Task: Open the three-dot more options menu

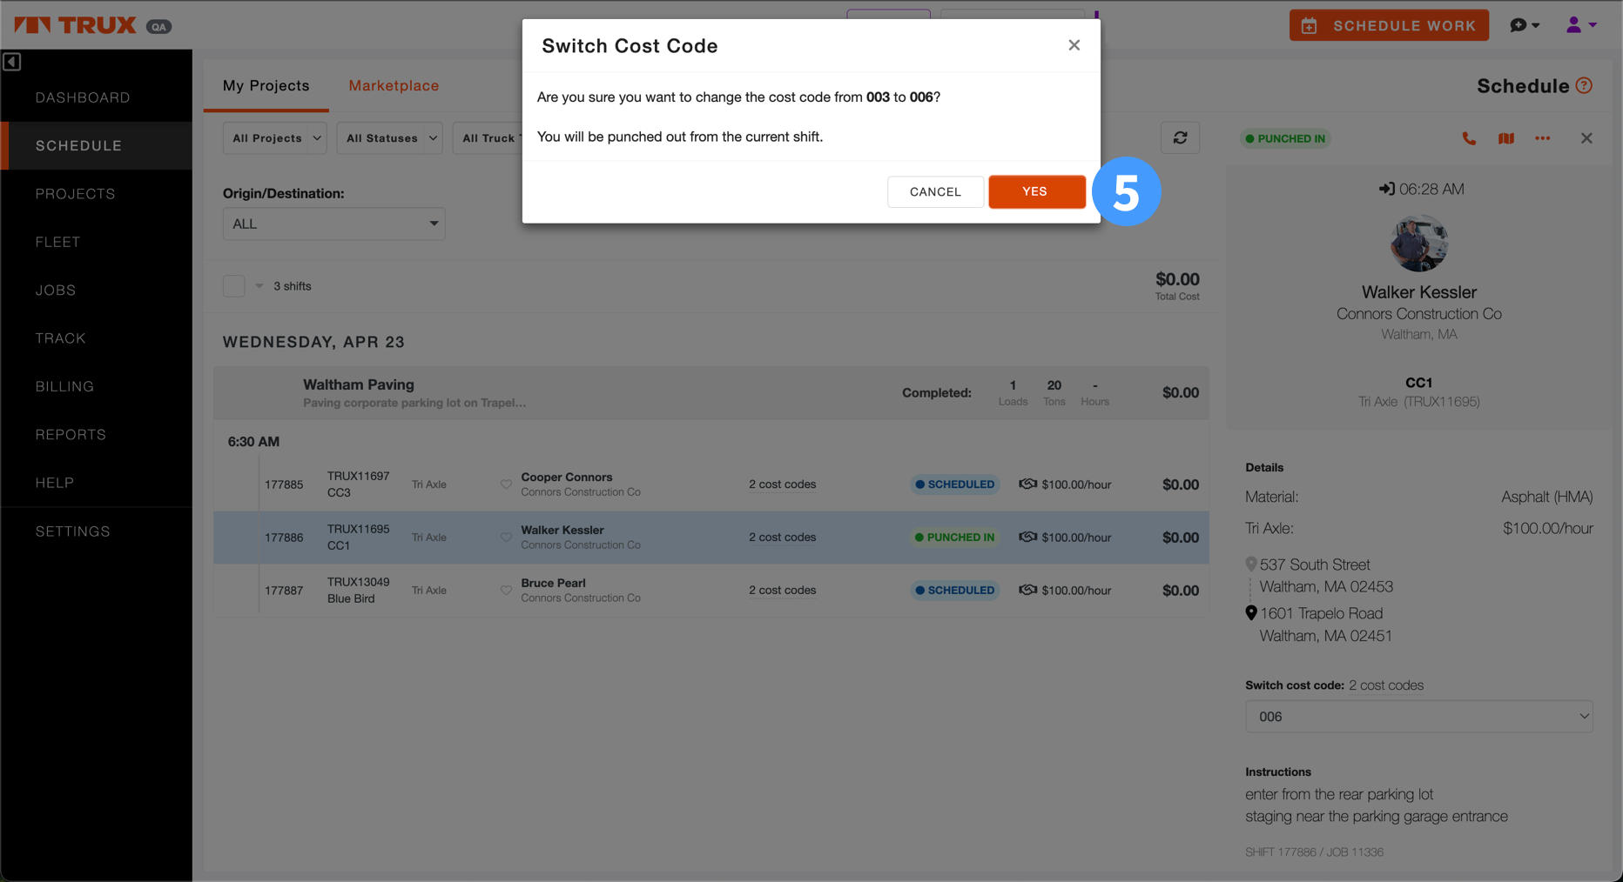Action: click(x=1542, y=138)
